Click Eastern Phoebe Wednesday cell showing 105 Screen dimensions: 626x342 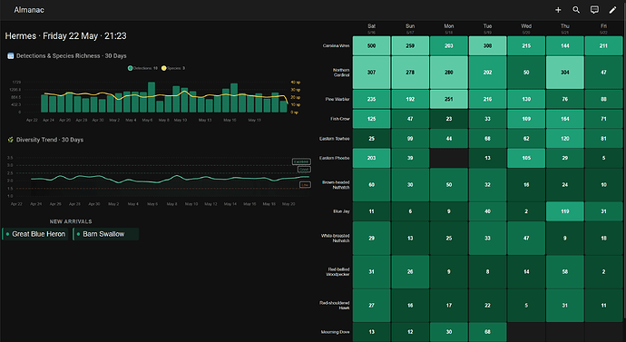pyautogui.click(x=526, y=159)
